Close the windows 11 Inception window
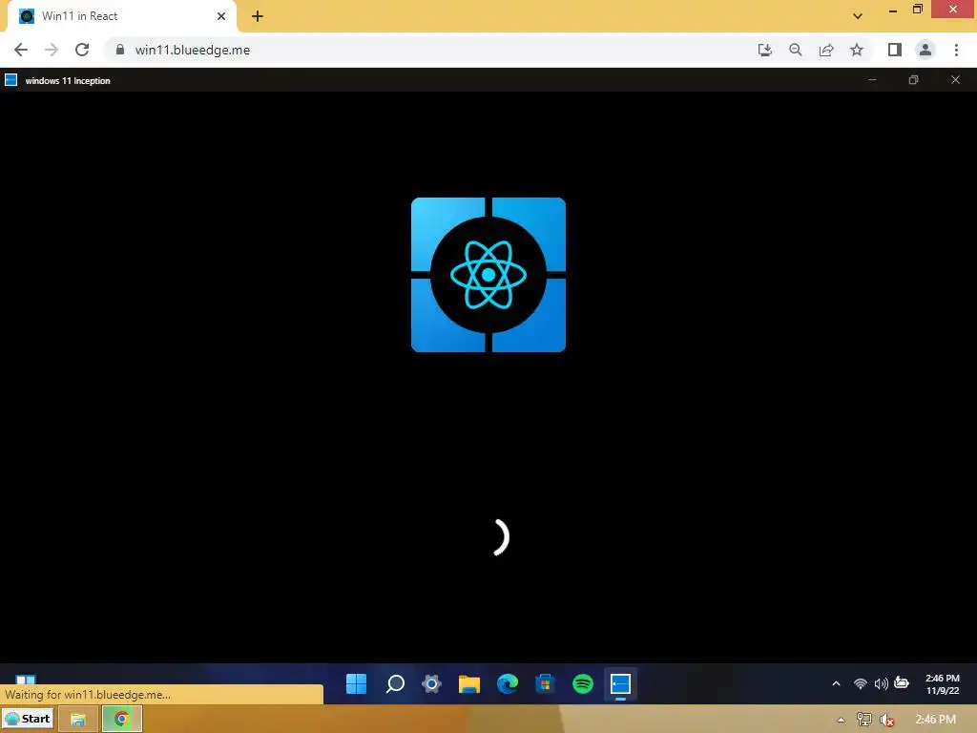 [x=955, y=80]
